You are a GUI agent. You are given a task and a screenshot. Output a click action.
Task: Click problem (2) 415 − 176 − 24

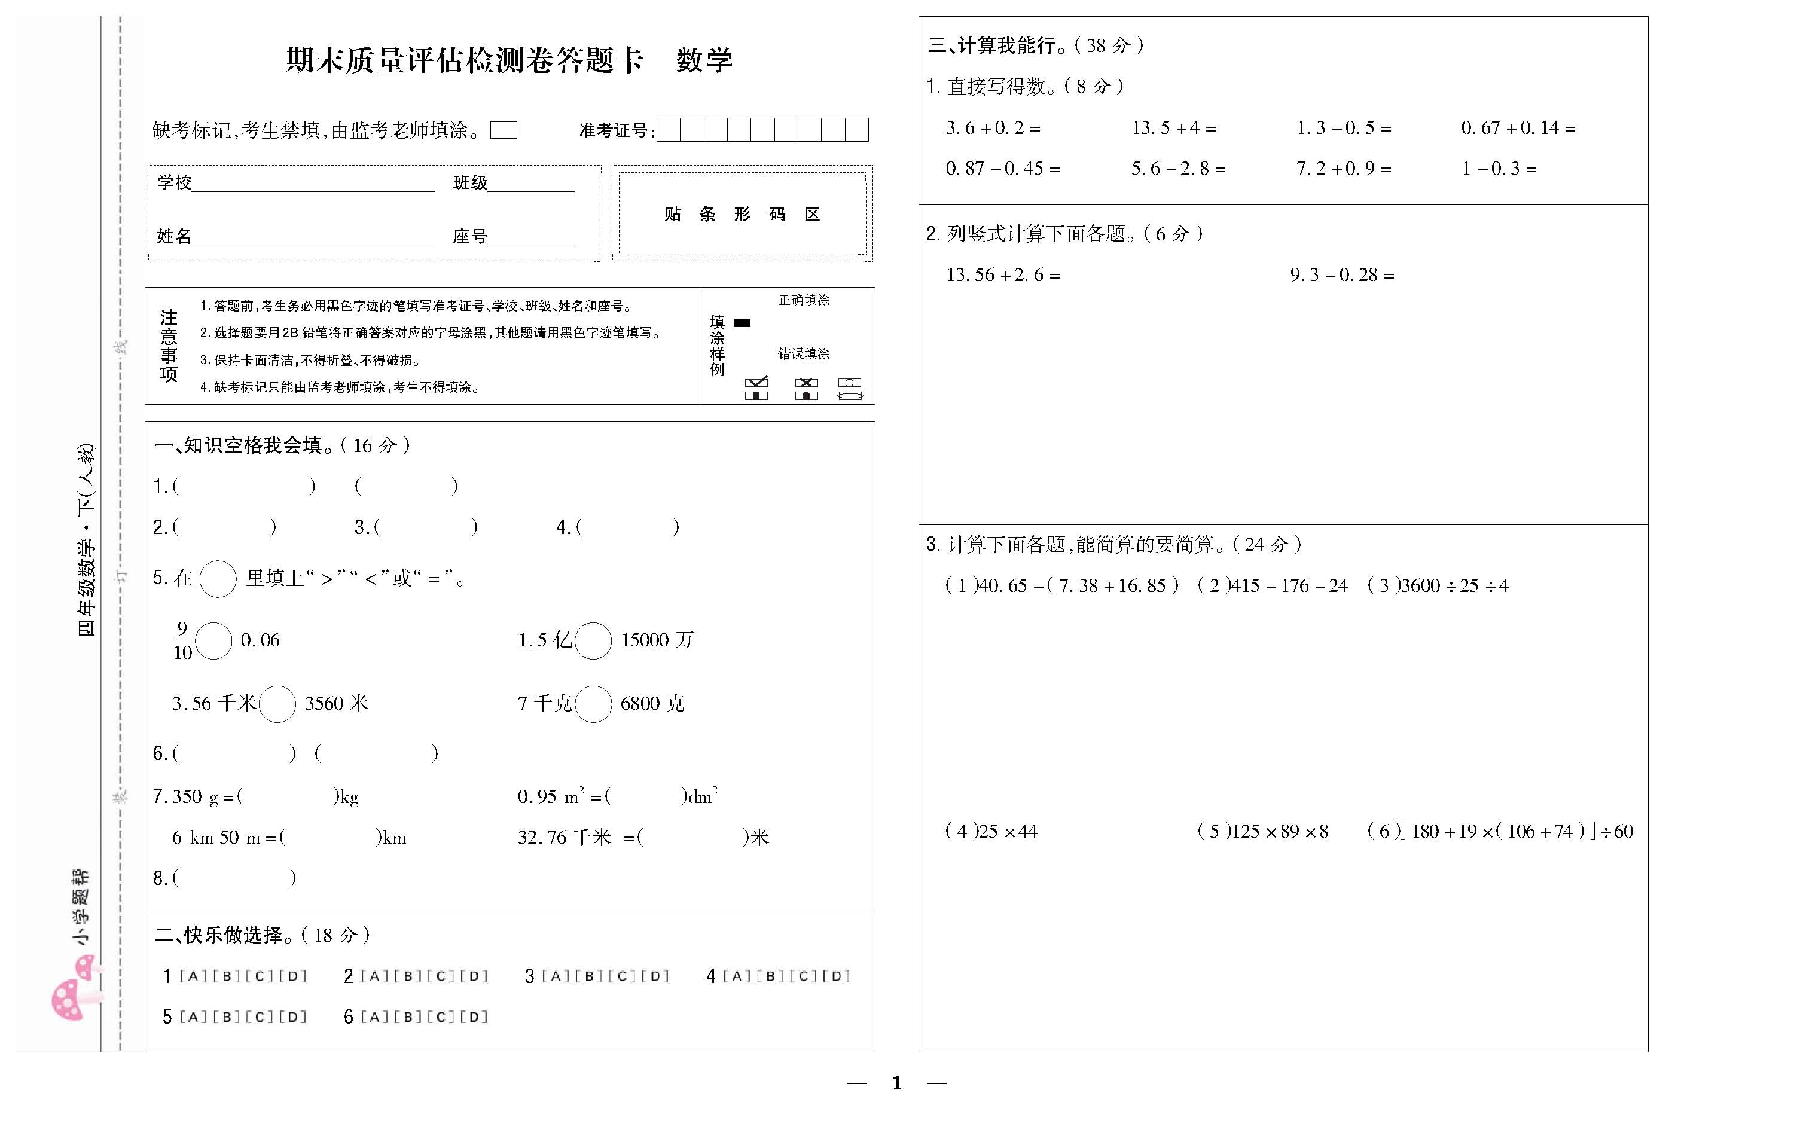click(x=1273, y=586)
